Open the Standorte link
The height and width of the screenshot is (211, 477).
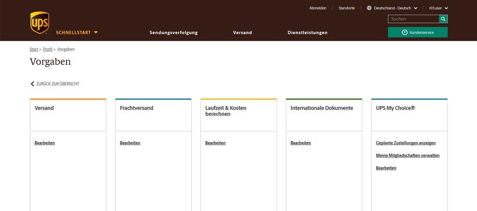click(x=347, y=8)
